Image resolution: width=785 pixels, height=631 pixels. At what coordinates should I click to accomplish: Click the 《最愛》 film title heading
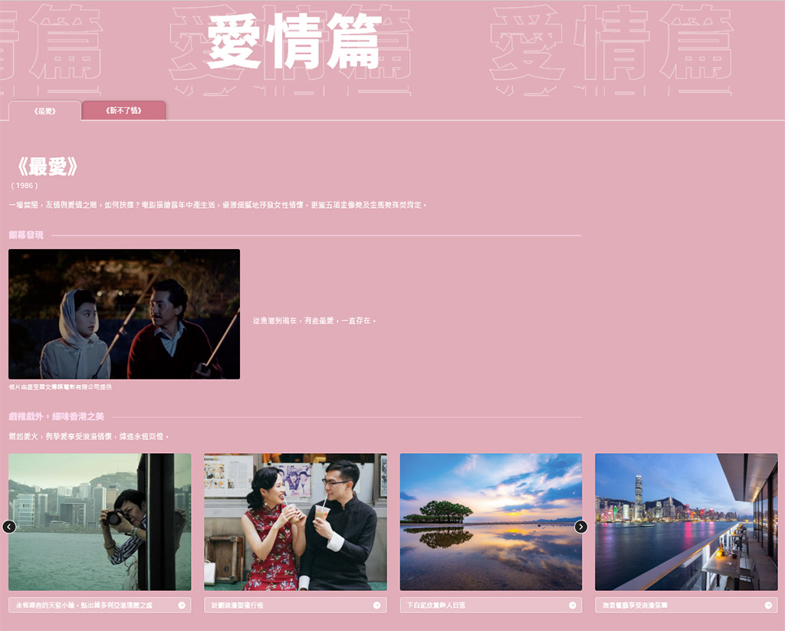coord(44,166)
